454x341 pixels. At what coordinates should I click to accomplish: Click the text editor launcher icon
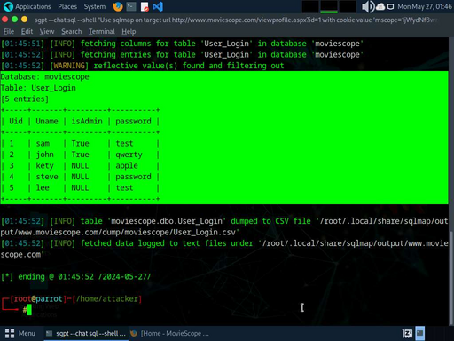pos(145,6)
